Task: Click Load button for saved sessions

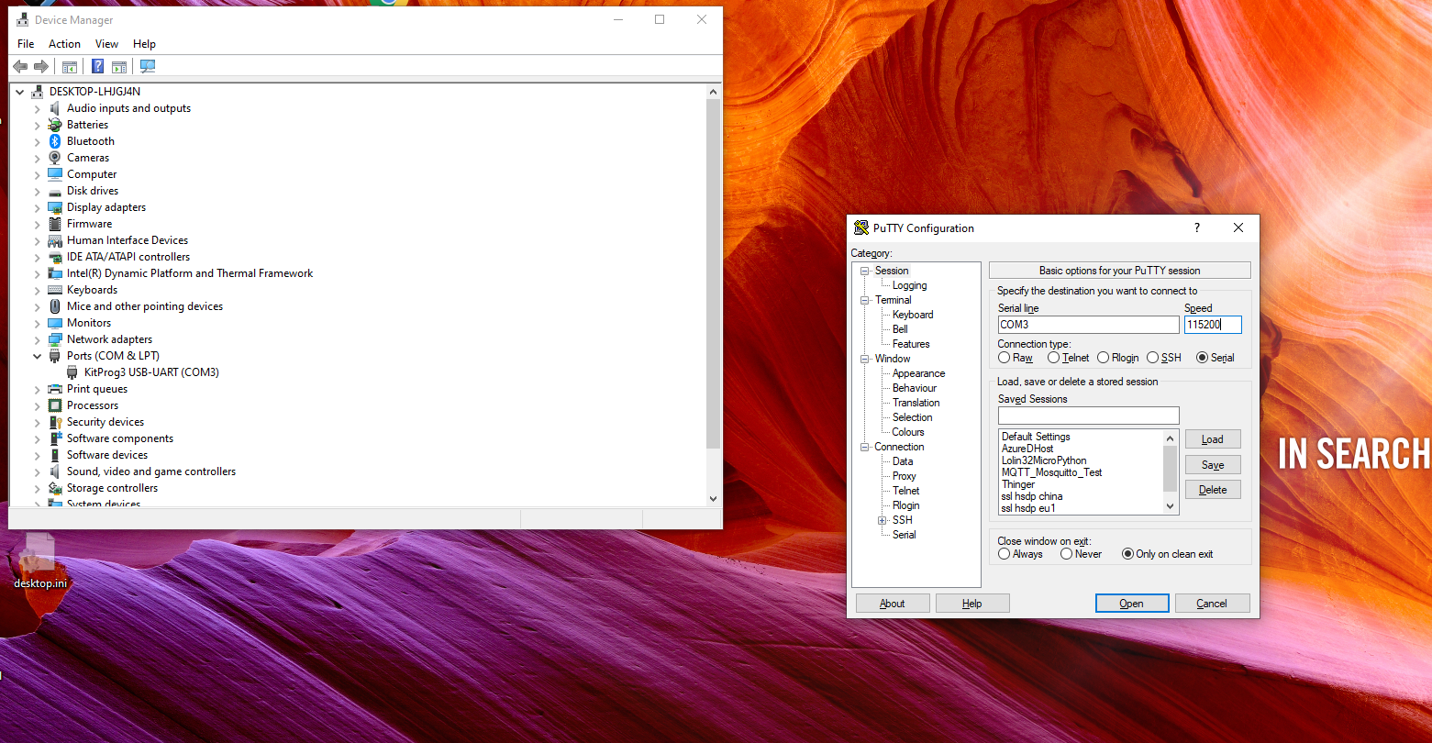Action: [1213, 439]
